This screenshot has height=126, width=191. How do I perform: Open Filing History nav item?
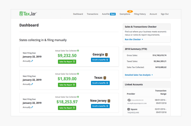pyautogui.click(x=140, y=14)
